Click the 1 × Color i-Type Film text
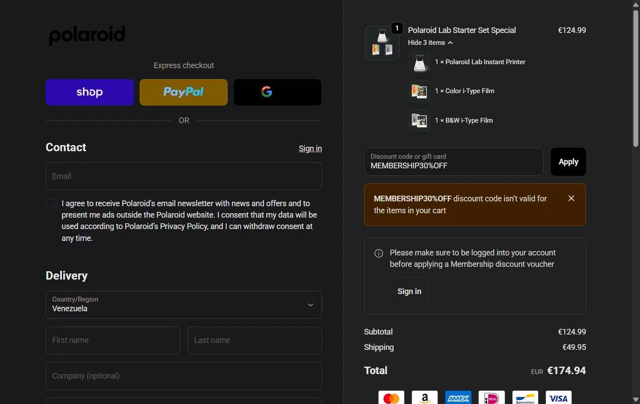 (x=465, y=91)
